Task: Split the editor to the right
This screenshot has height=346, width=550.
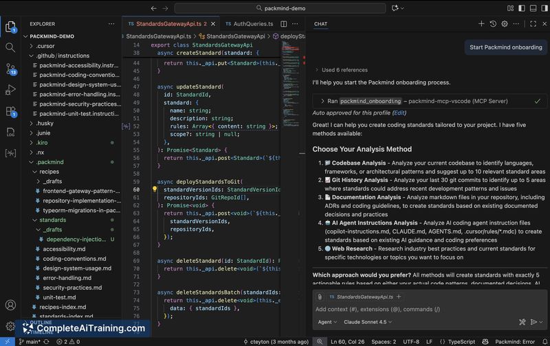Action: point(283,24)
